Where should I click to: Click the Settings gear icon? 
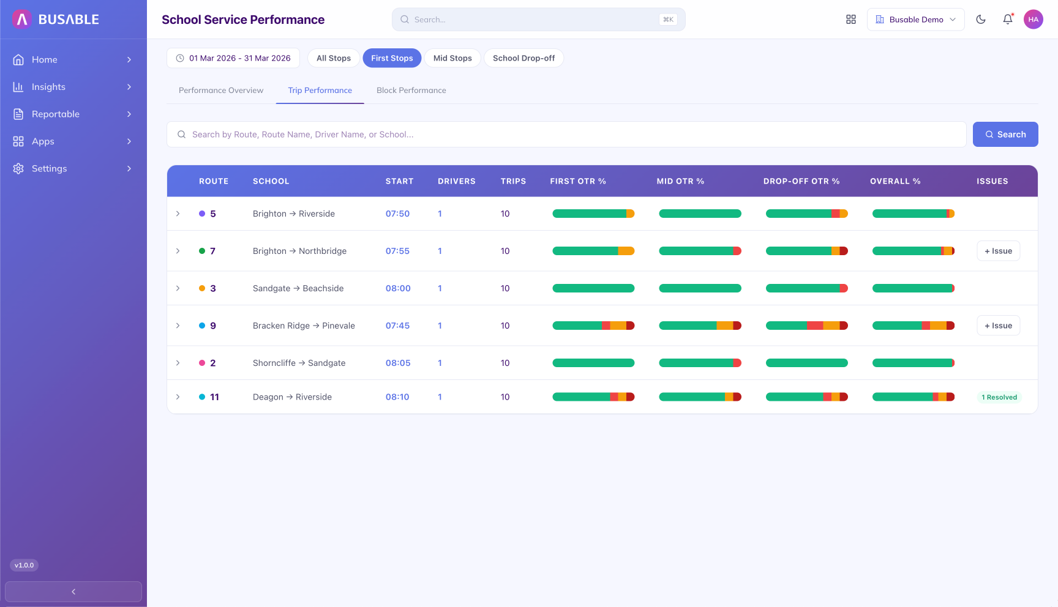pyautogui.click(x=18, y=168)
